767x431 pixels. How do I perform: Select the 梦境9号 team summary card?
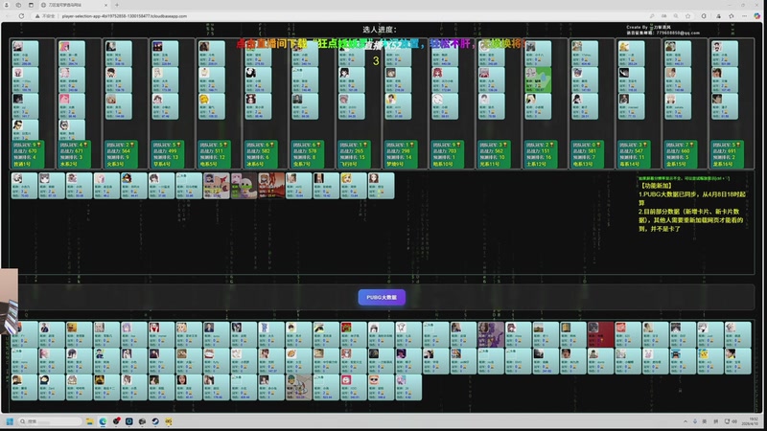pos(401,154)
